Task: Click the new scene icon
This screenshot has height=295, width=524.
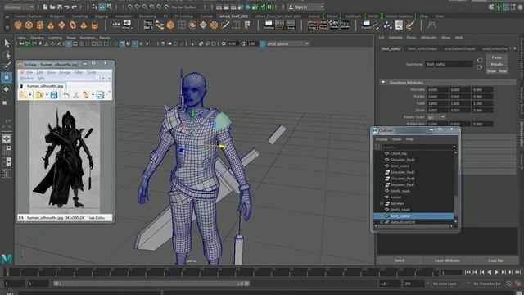Action: [45, 7]
